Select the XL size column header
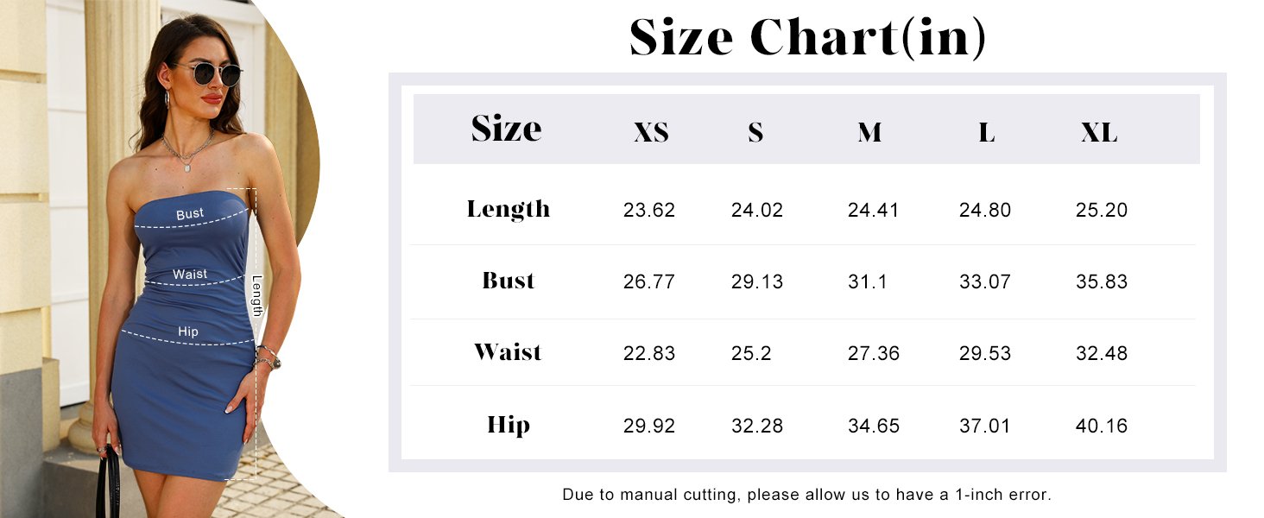The image size is (1264, 518). coord(1099,132)
